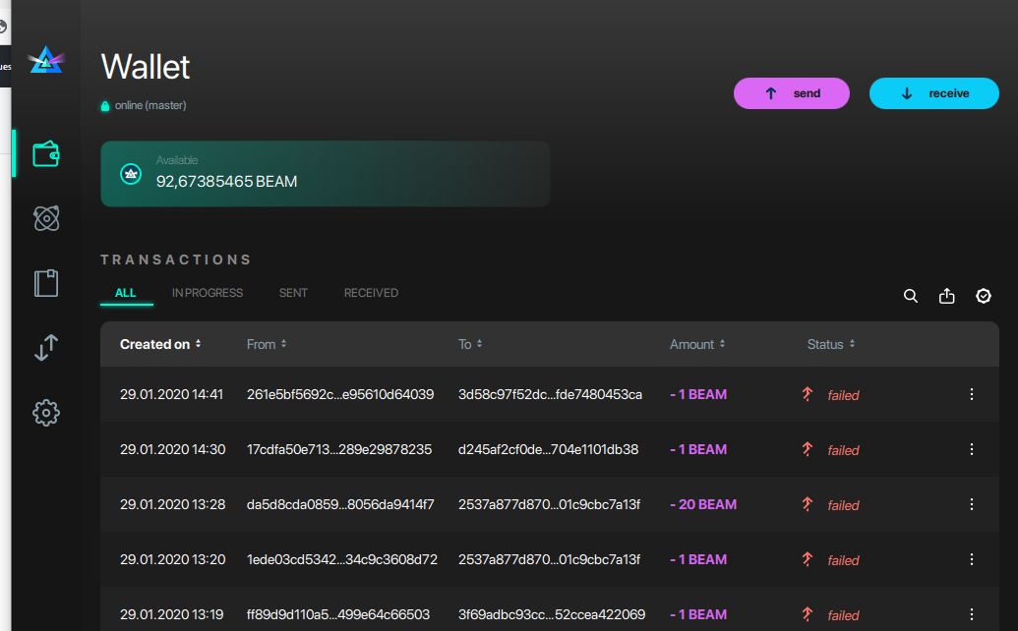Image resolution: width=1018 pixels, height=631 pixels.
Task: Open the RECEIVED transactions tab
Action: (x=371, y=292)
